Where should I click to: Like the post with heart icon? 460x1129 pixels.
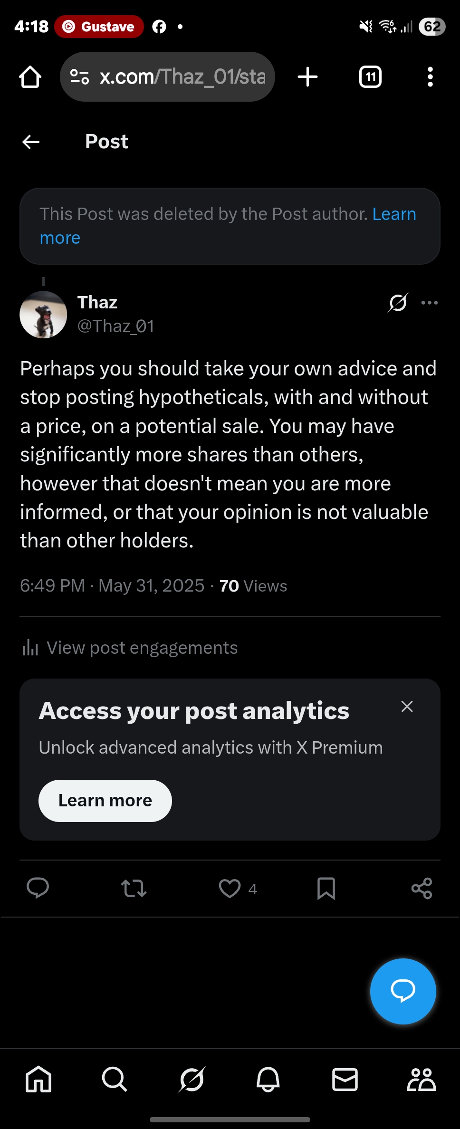click(230, 888)
